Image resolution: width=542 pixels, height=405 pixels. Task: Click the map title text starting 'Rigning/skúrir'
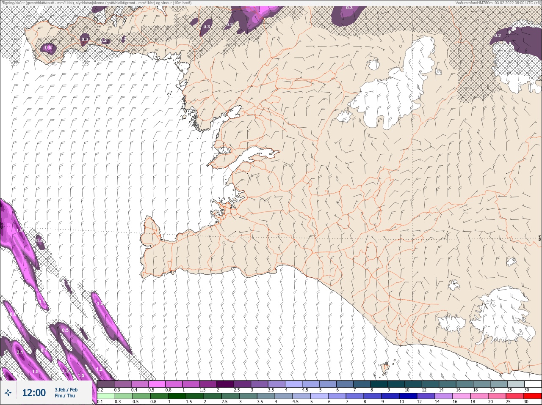coord(96,3)
